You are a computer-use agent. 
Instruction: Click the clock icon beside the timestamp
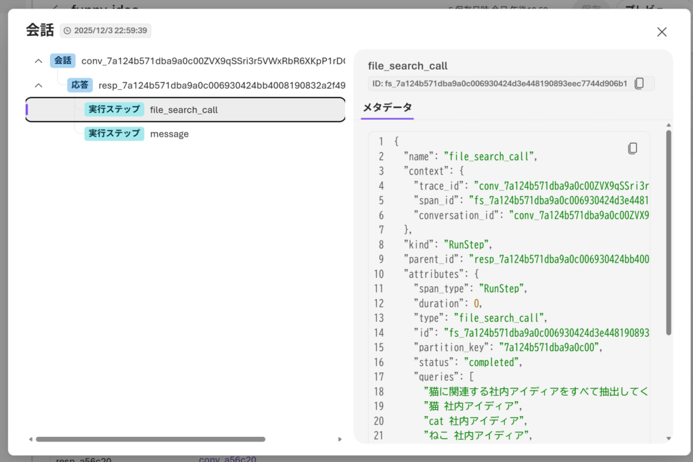tap(67, 30)
